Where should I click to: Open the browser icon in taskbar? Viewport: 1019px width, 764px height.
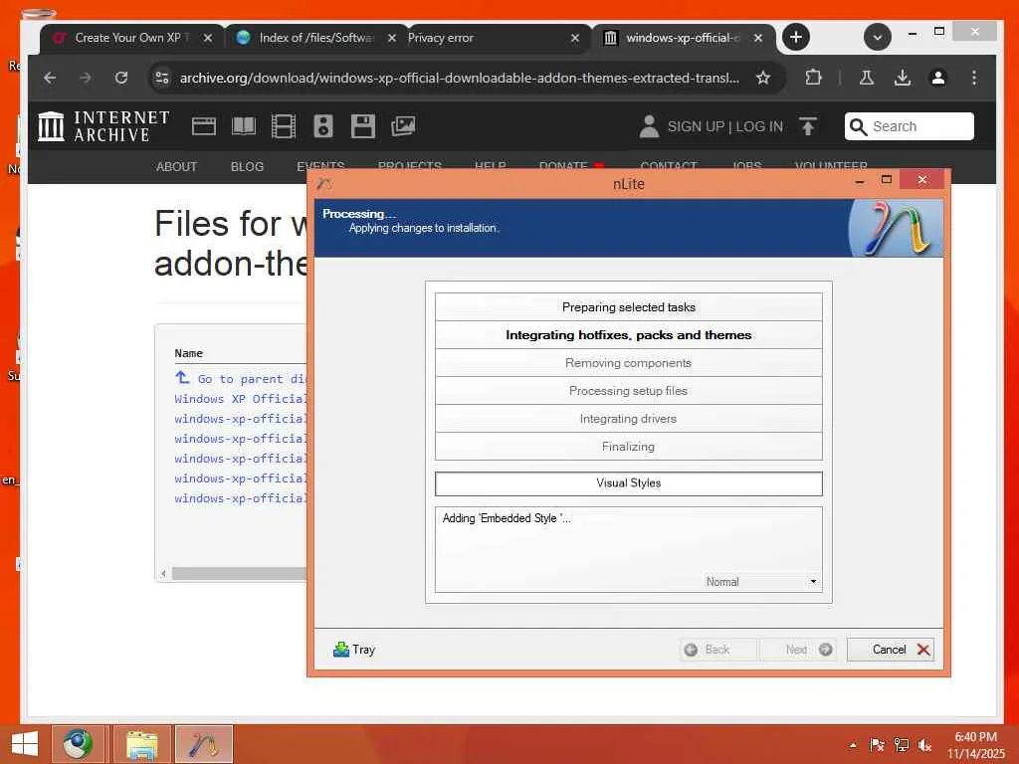pos(78,744)
